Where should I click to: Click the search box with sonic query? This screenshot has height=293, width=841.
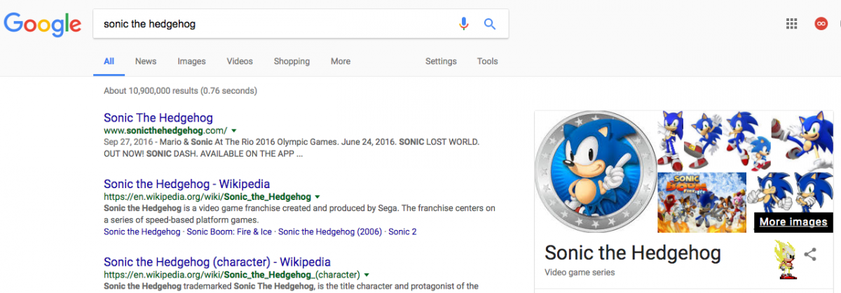pos(273,24)
